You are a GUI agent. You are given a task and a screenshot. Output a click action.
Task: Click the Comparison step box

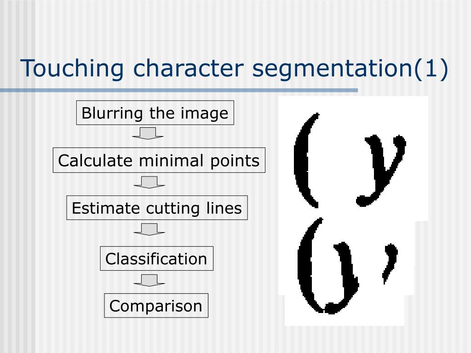[x=156, y=306]
